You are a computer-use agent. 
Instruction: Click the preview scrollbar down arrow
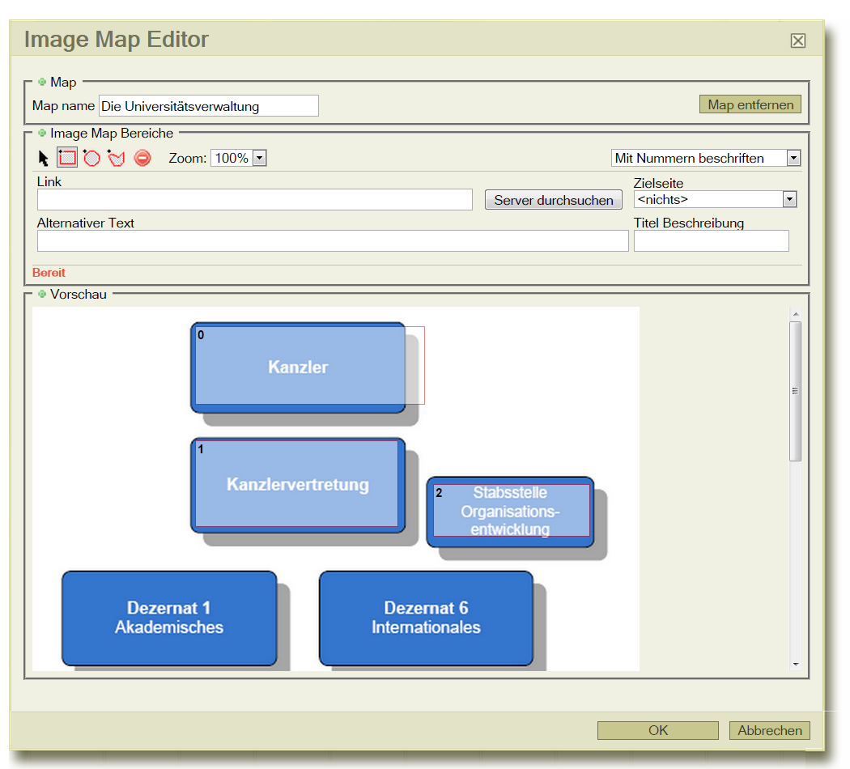pyautogui.click(x=795, y=664)
